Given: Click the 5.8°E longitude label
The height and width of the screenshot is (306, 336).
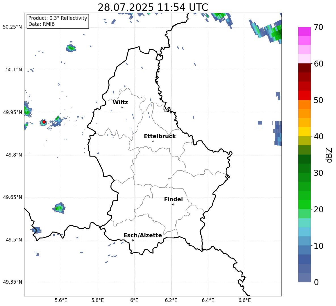Looking at the screenshot, I should pos(98,300).
